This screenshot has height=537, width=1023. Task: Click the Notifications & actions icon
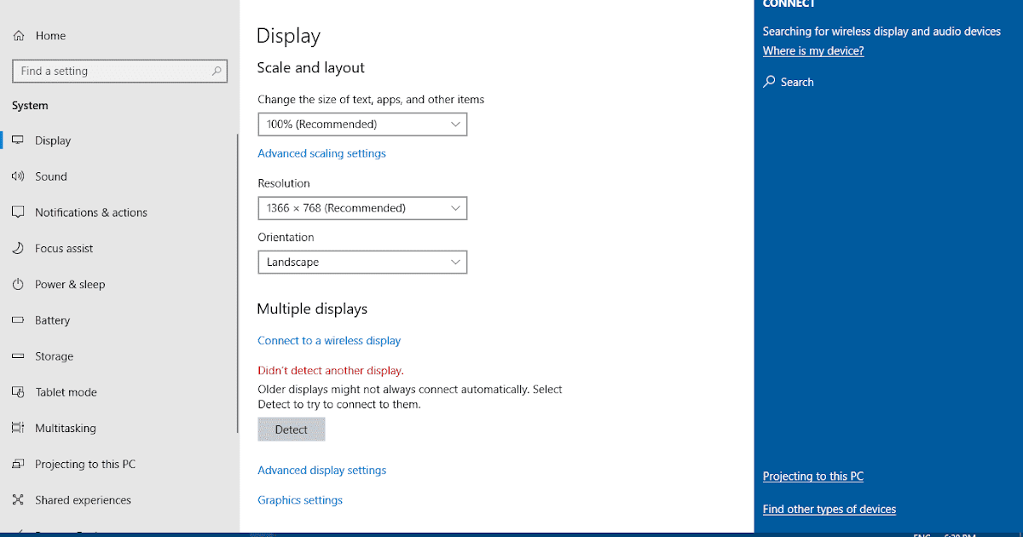tap(18, 212)
